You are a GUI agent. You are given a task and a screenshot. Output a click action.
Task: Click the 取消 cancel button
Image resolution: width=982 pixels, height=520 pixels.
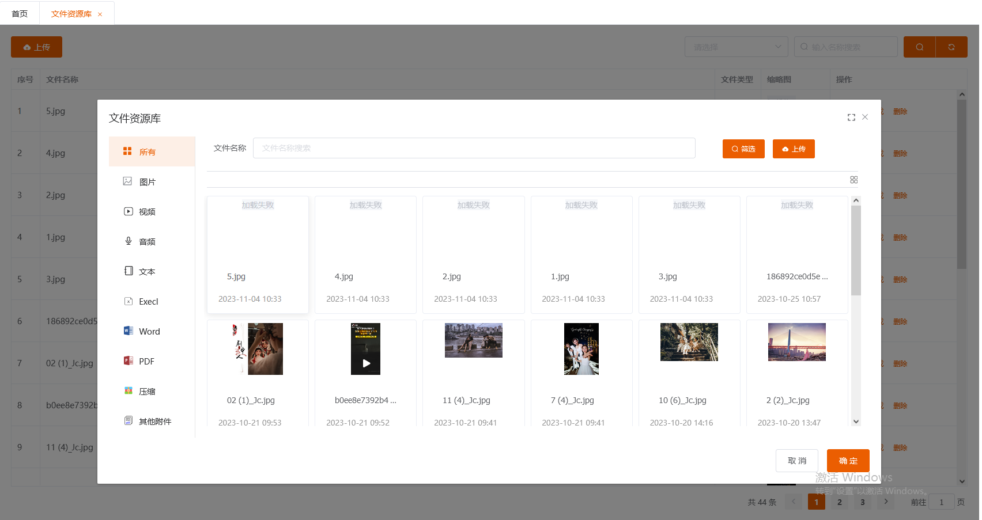[797, 461]
